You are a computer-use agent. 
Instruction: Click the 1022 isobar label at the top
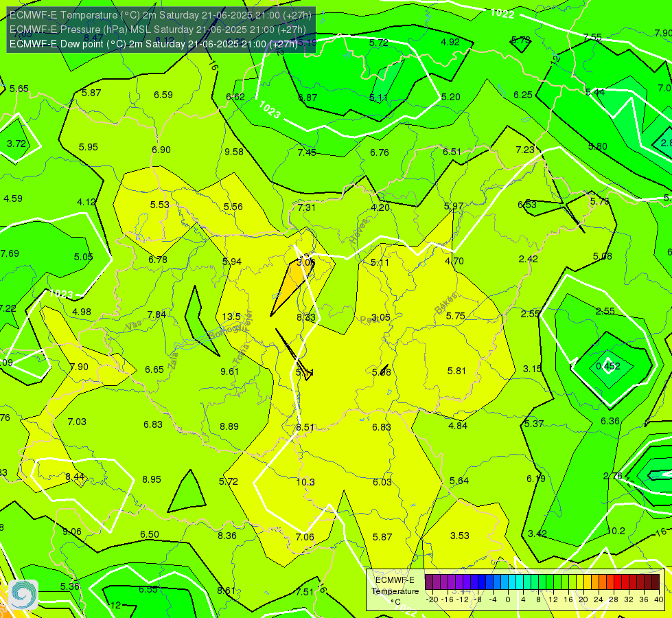(x=502, y=13)
